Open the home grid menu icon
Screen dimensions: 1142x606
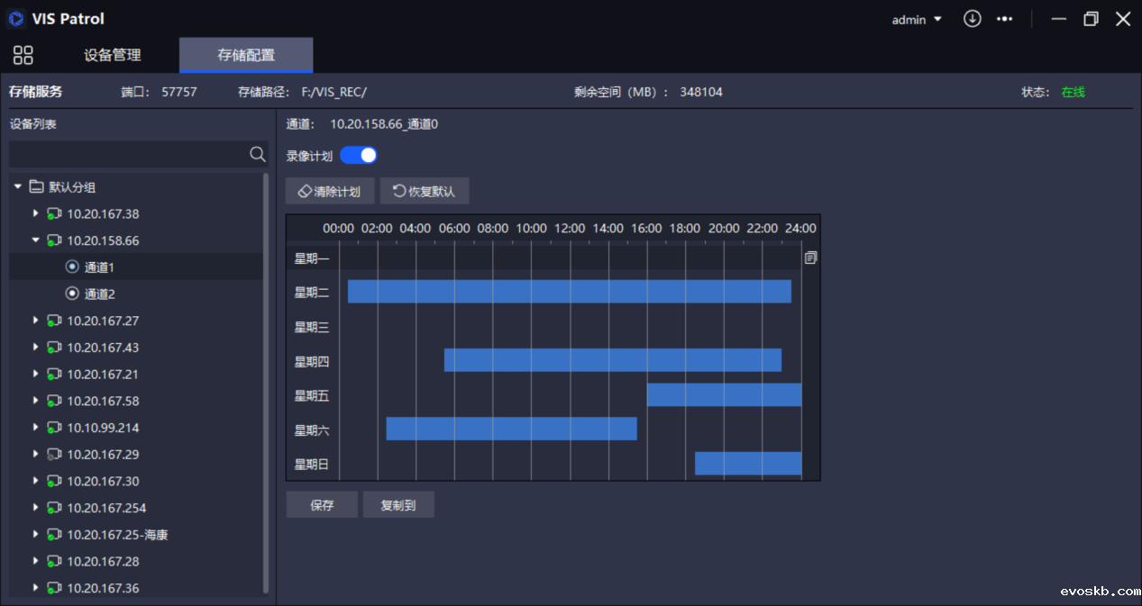(x=23, y=55)
